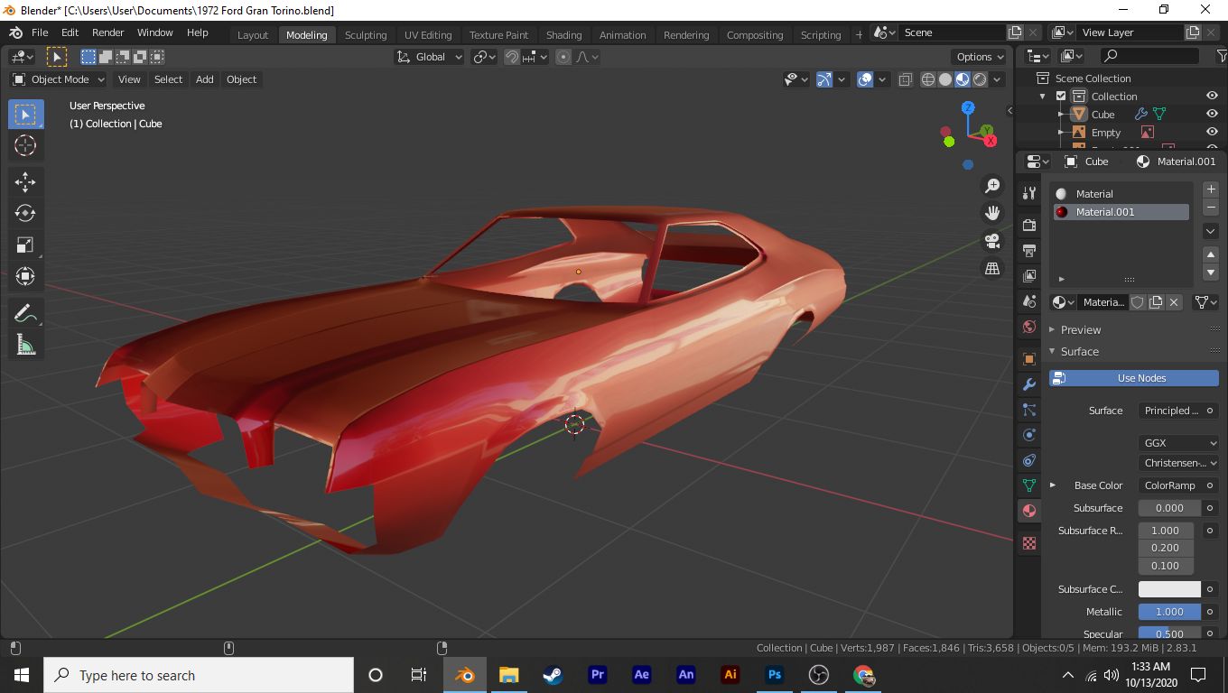Select the Scale tool
Viewport: 1228px width, 693px height.
coord(25,245)
